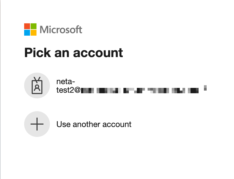This screenshot has width=234, height=179.
Task: Choose 'Use another account'
Action: (x=78, y=124)
